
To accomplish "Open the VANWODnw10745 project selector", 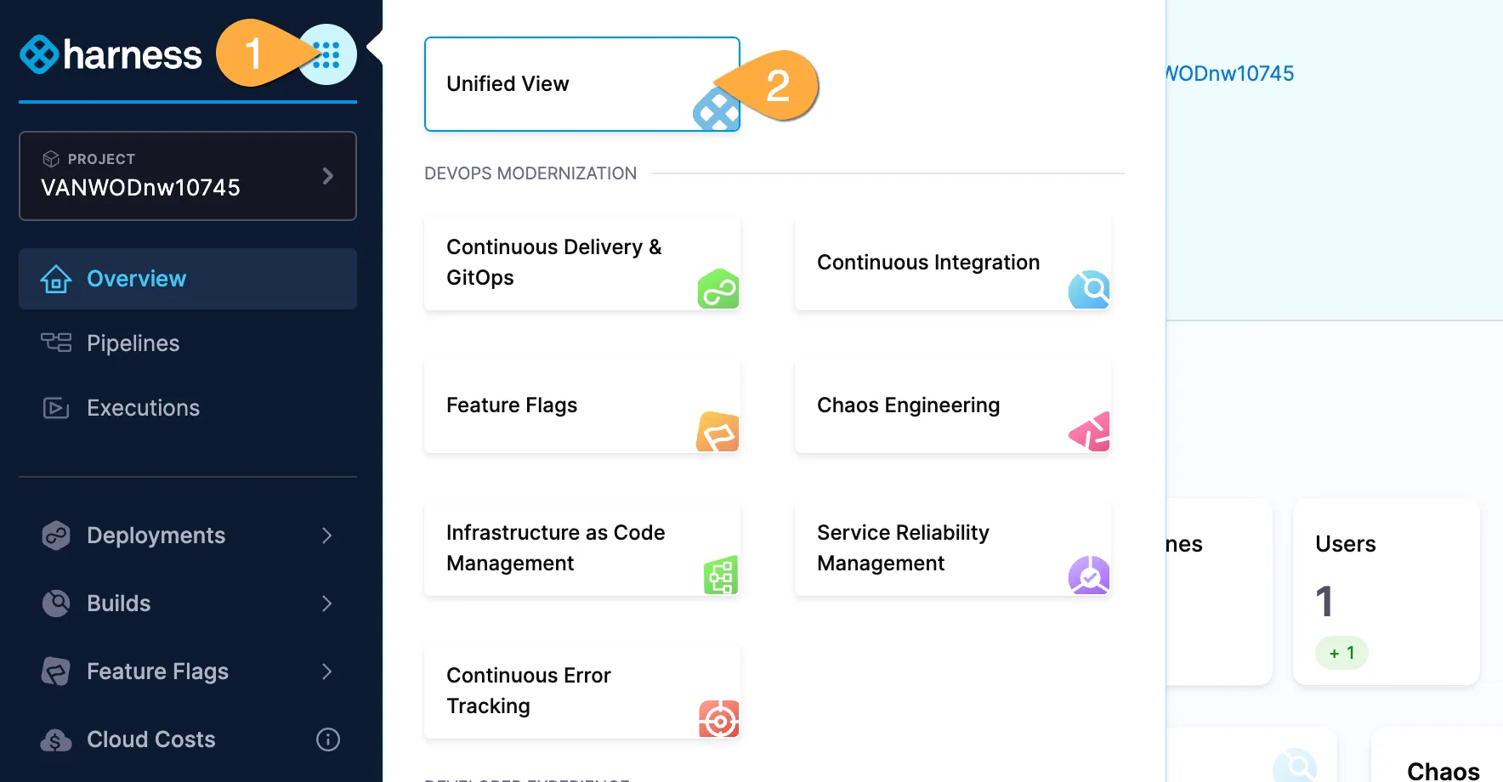I will click(x=188, y=176).
